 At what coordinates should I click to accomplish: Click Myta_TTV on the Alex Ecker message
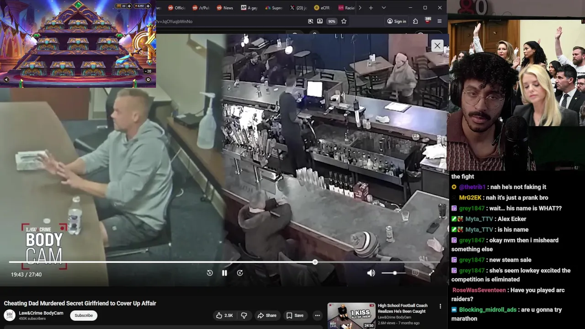(479, 219)
